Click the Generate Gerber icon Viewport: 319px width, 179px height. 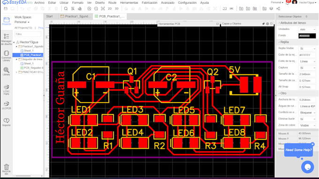(248, 9)
